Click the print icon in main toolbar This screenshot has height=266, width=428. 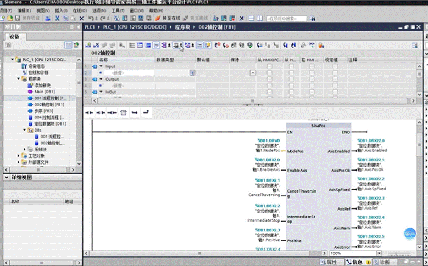point(47,18)
